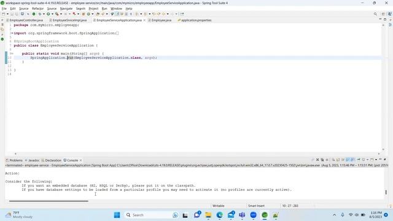The height and width of the screenshot is (221, 393).
Task: Open the Help menu
Action: tap(129, 9)
